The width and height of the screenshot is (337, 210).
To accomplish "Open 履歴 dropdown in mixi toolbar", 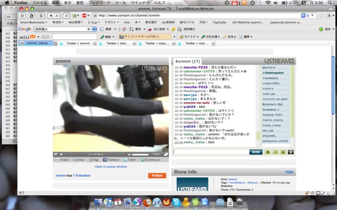I will 246,37.
